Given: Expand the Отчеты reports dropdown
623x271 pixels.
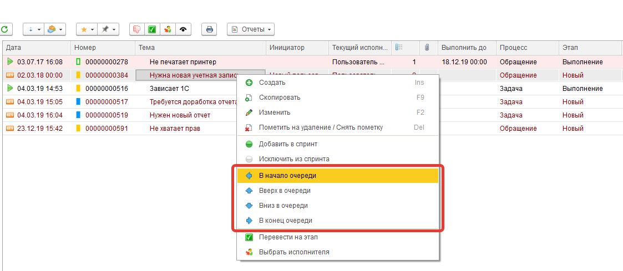Looking at the screenshot, I should 251,29.
